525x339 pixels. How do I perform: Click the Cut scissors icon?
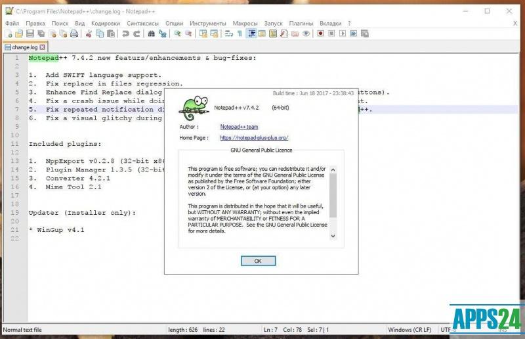[x=89, y=34]
